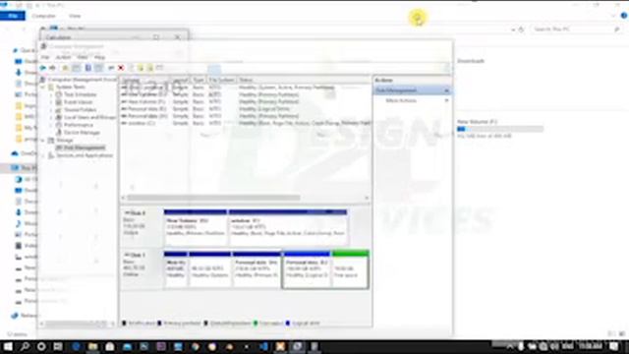Open File Explorer from the taskbar
Viewport: 629px width, 354px height.
click(92, 346)
